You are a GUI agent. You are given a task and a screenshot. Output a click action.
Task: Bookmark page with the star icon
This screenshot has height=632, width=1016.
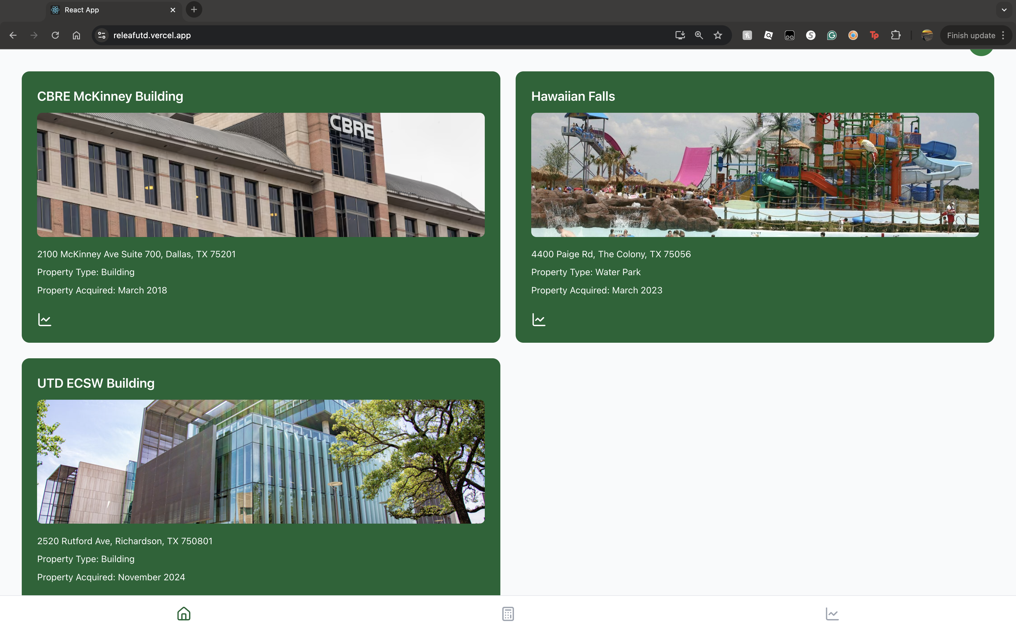coord(718,36)
